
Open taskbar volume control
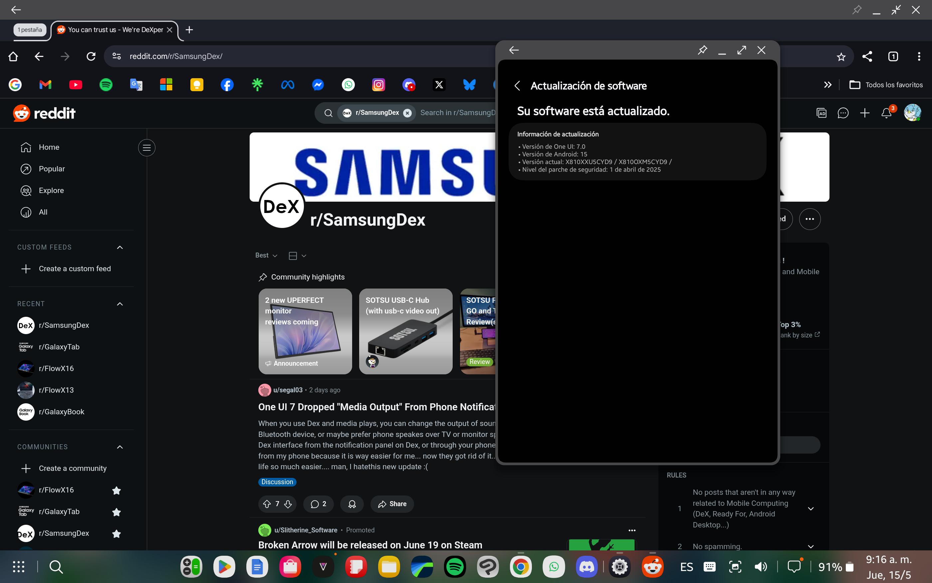tap(760, 566)
